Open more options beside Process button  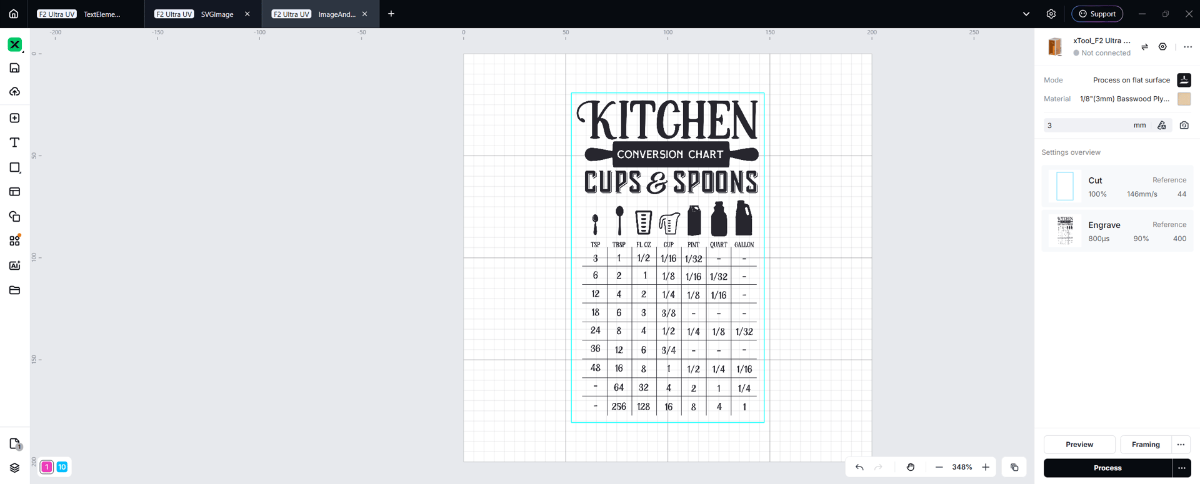click(1181, 468)
